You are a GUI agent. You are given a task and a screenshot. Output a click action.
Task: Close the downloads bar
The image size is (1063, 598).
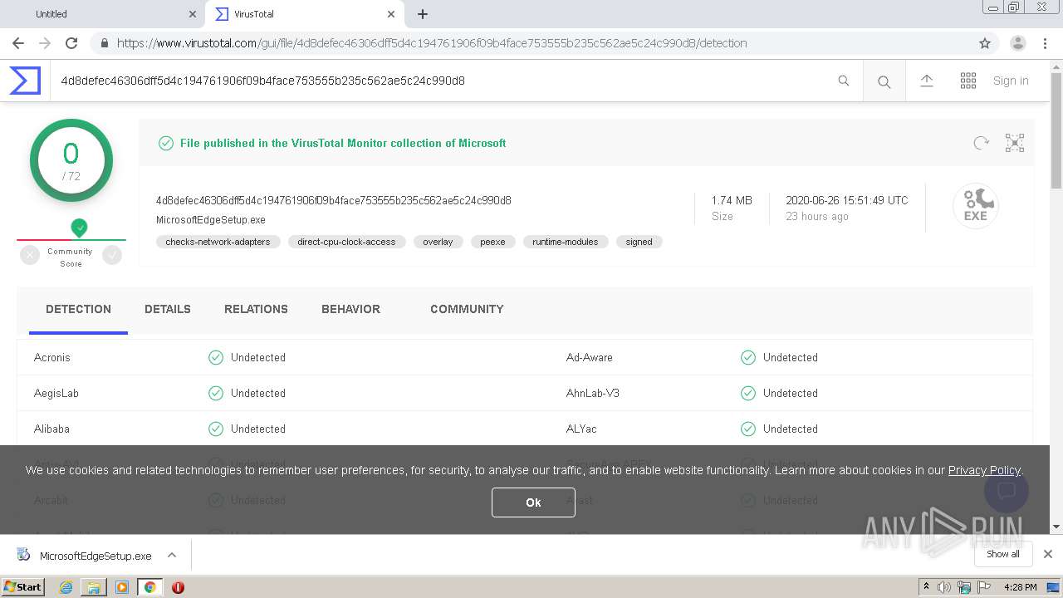pyautogui.click(x=1048, y=554)
